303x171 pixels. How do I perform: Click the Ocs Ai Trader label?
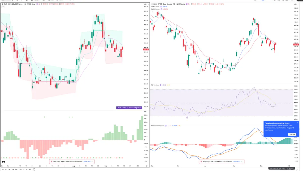(121, 108)
